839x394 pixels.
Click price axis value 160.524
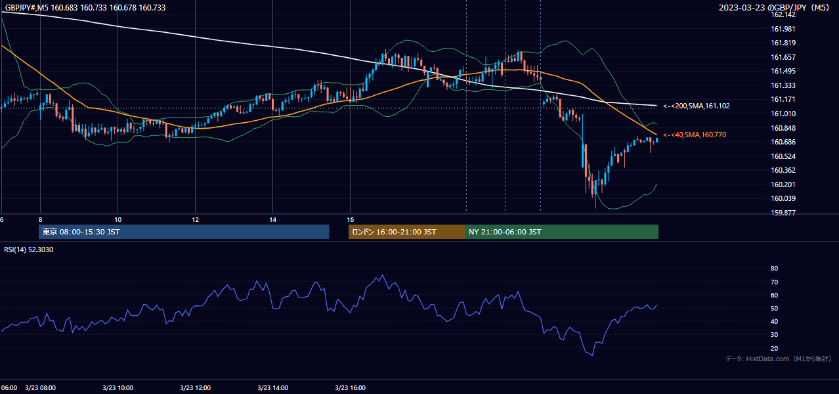coord(783,156)
